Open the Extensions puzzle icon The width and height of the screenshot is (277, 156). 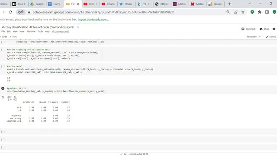click(260, 12)
